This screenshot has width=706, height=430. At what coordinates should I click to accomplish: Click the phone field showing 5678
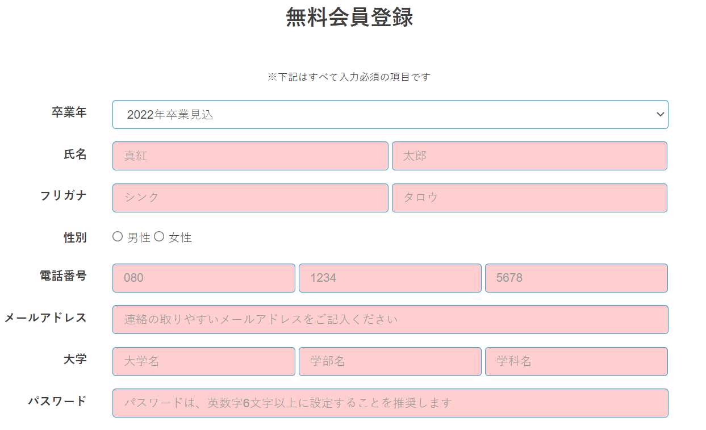pyautogui.click(x=576, y=278)
